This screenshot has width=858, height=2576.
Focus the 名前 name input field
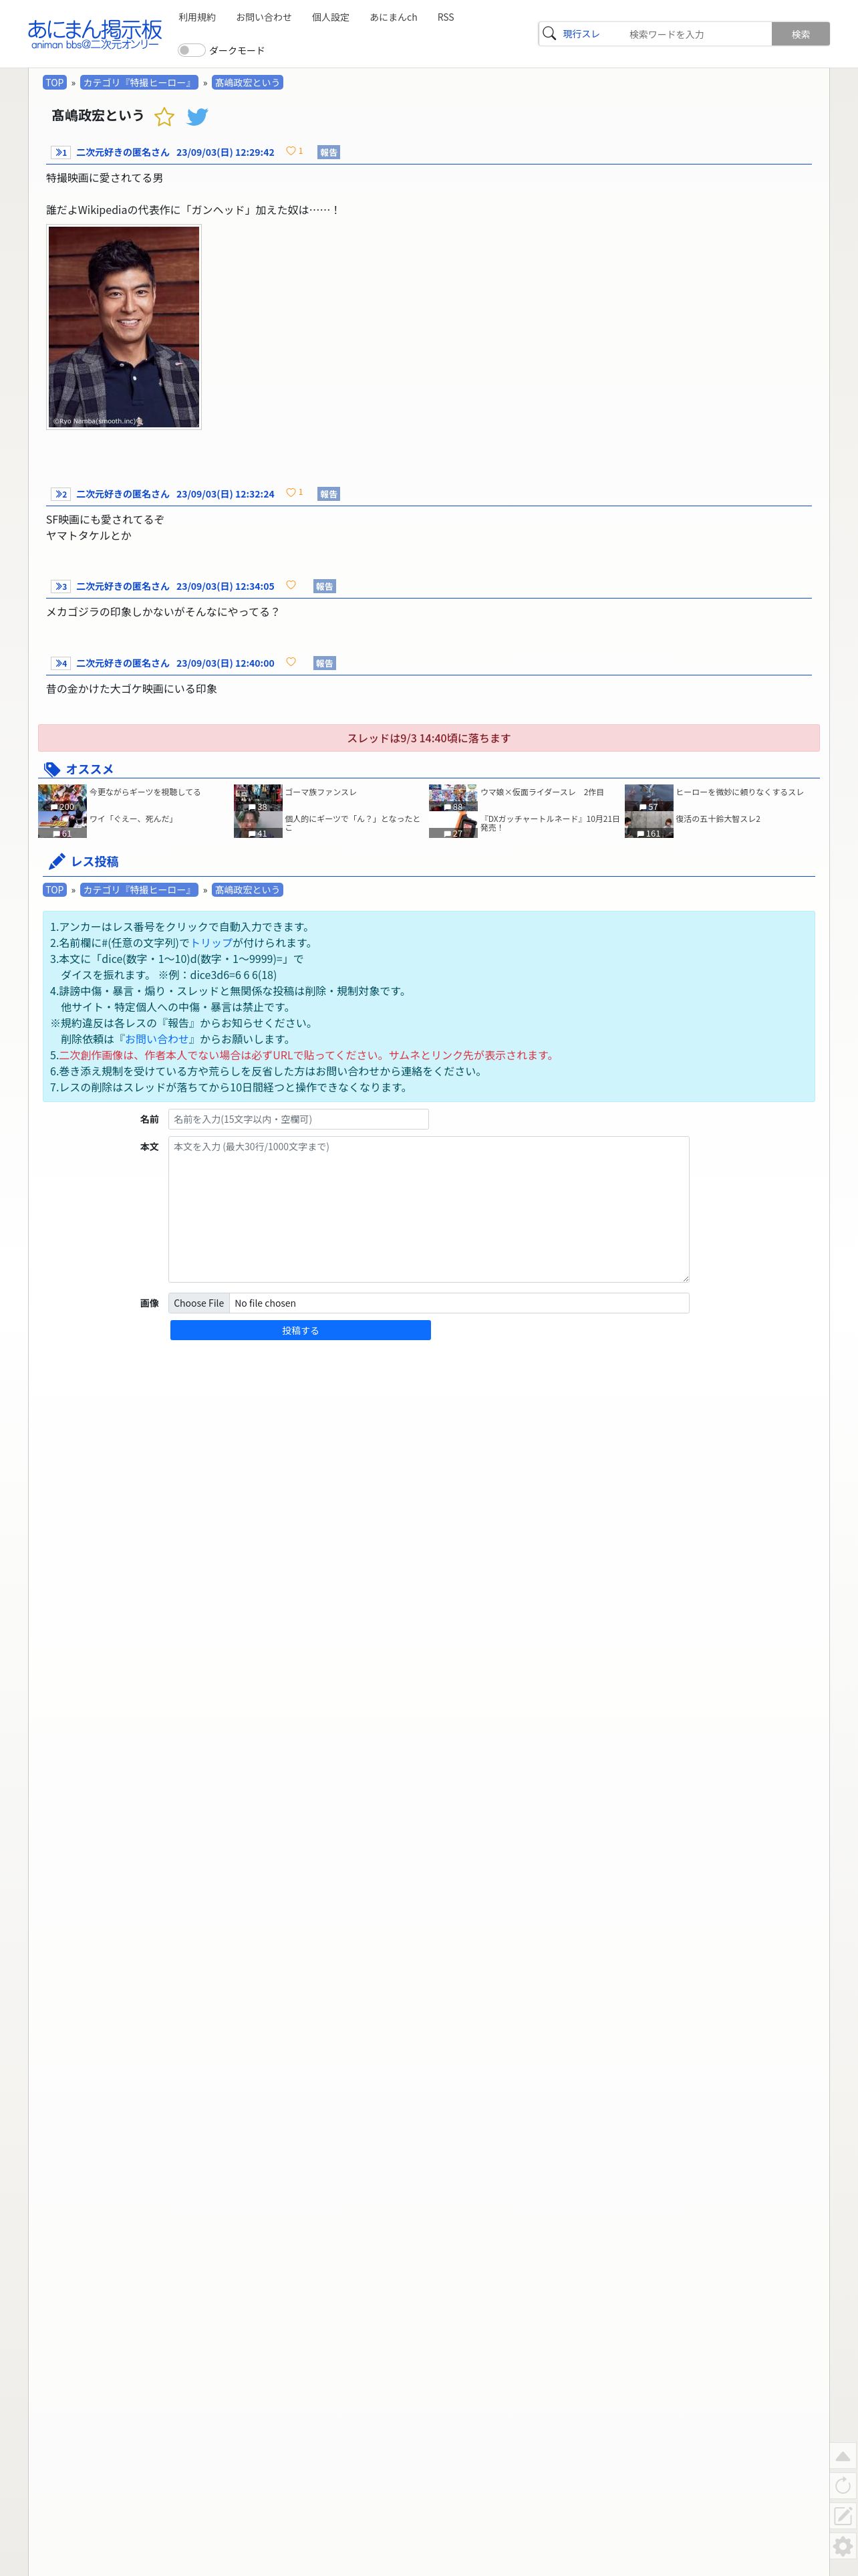(299, 1119)
